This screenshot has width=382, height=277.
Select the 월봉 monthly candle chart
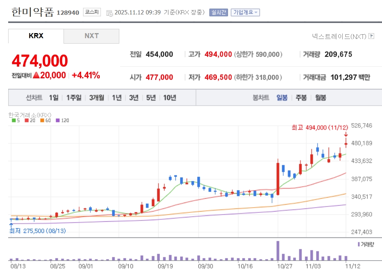[x=320, y=98]
